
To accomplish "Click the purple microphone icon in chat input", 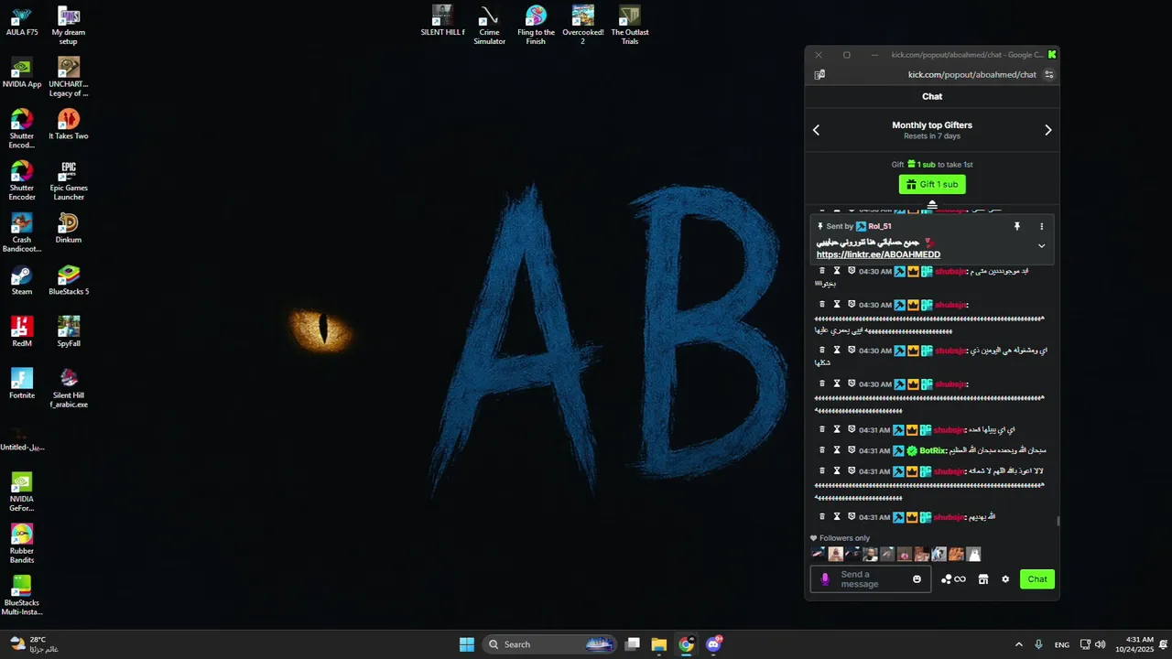I will 825,579.
